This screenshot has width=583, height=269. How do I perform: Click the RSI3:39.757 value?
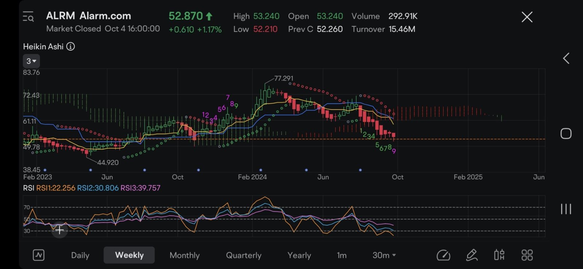pyautogui.click(x=140, y=188)
